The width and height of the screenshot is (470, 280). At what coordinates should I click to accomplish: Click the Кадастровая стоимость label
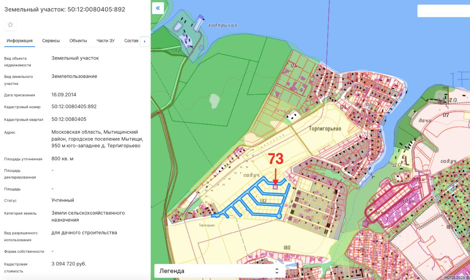(16, 268)
